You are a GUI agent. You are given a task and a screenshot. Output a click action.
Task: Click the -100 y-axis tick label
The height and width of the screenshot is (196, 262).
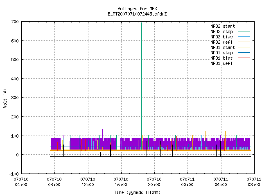(14, 174)
